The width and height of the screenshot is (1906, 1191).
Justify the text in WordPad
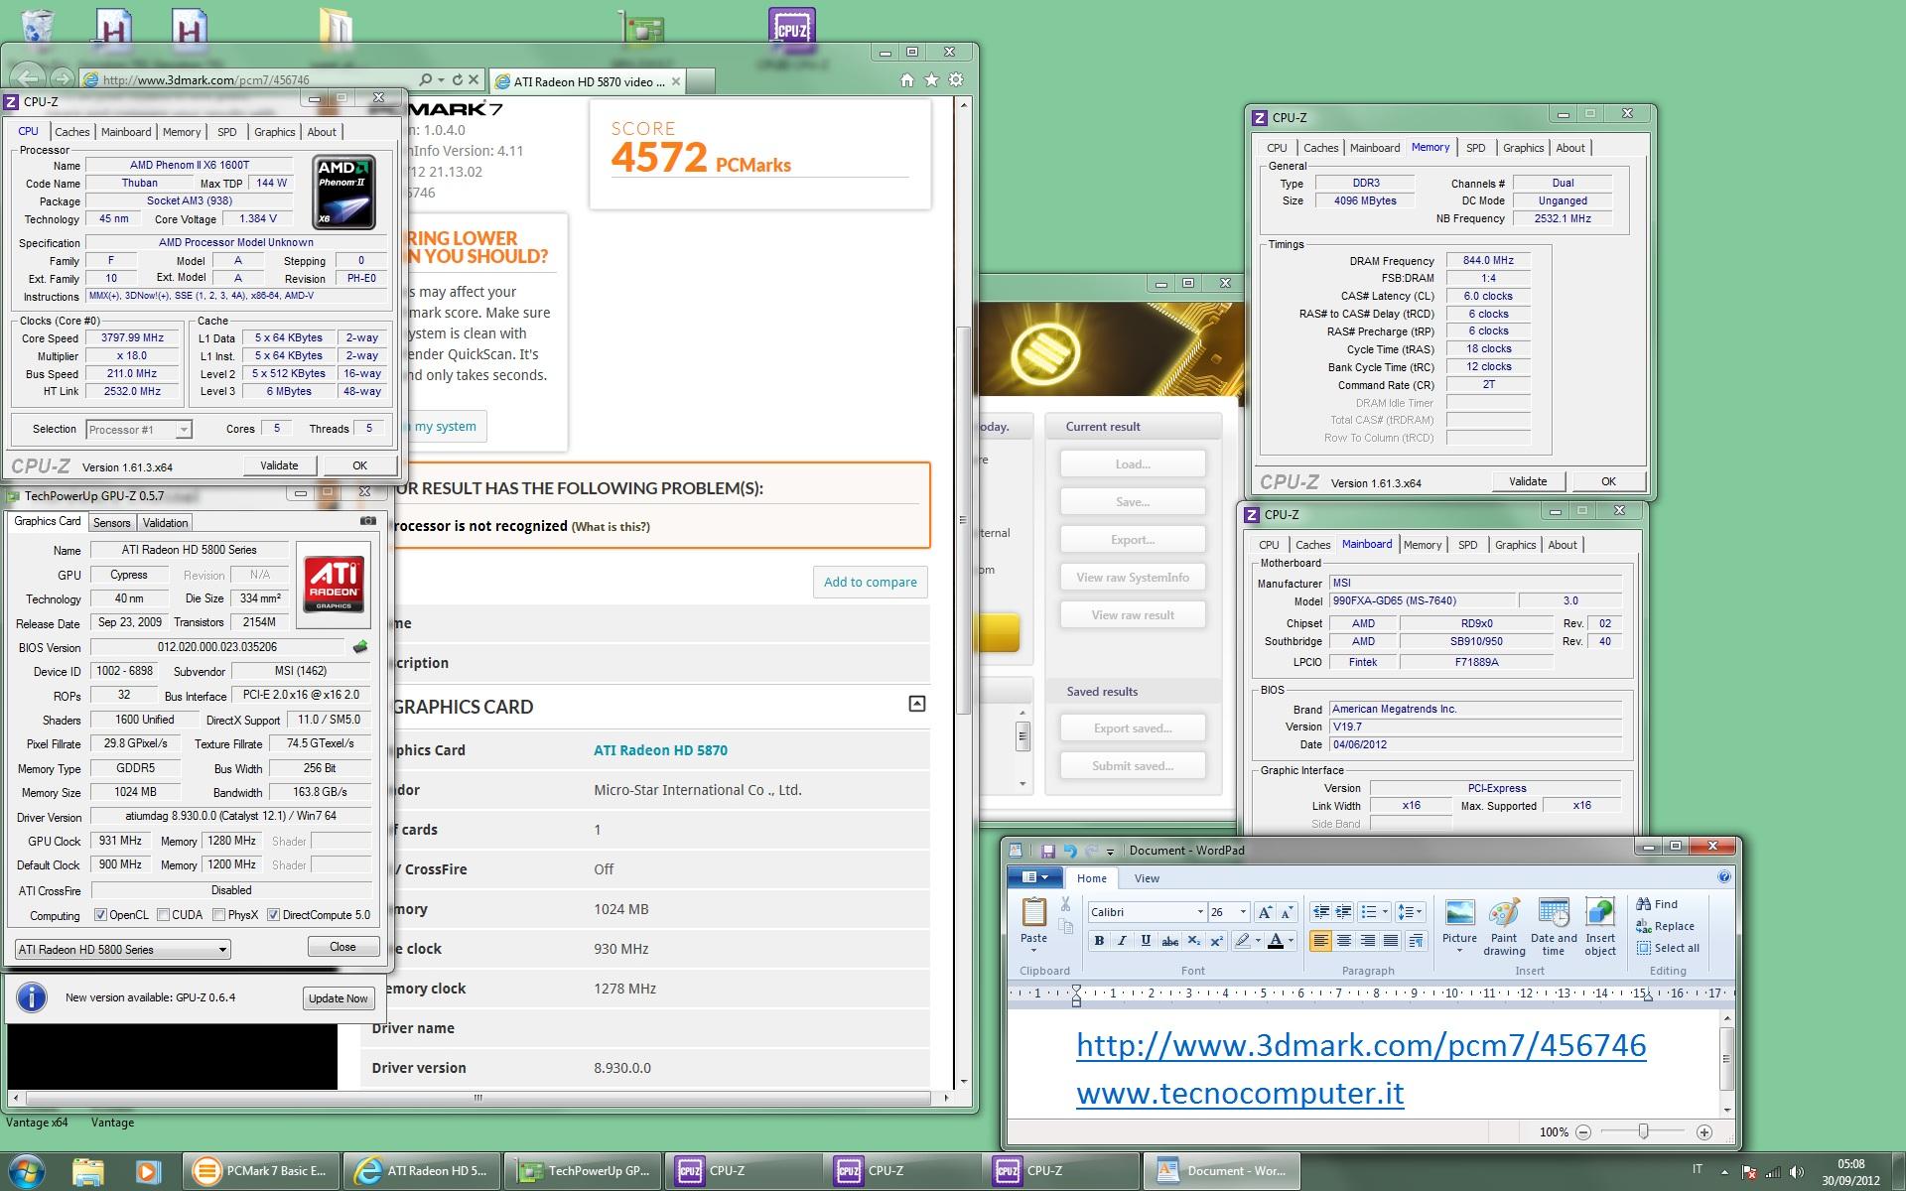1391,941
